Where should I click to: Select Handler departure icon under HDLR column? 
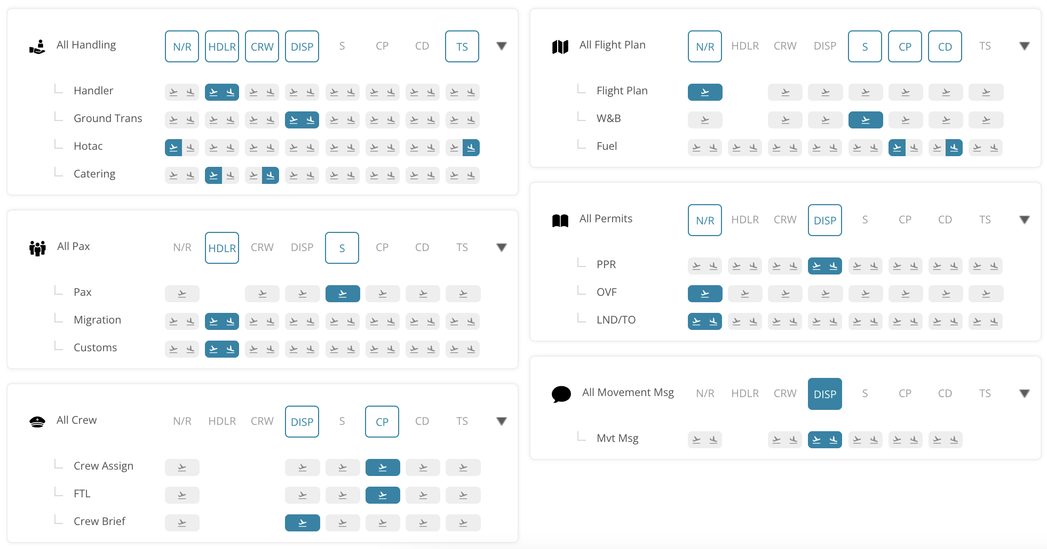point(213,92)
